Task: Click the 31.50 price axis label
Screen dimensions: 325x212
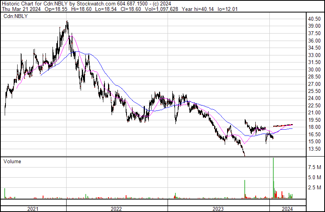Action: tap(314, 62)
